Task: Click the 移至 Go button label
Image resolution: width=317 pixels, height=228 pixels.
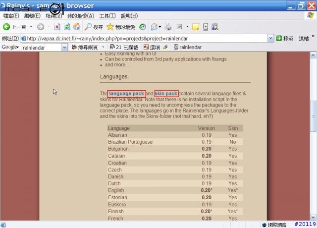Action: [x=288, y=39]
